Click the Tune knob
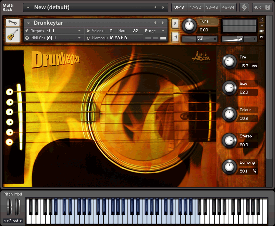The image size is (275, 226). pyautogui.click(x=189, y=25)
